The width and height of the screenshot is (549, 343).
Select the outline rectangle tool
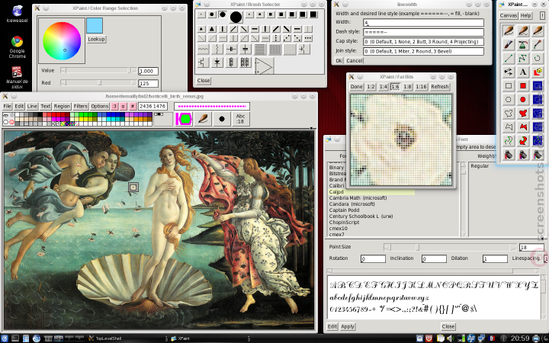(x=509, y=85)
